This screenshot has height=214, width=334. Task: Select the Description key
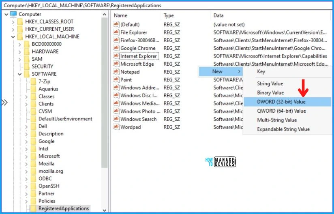point(51,134)
